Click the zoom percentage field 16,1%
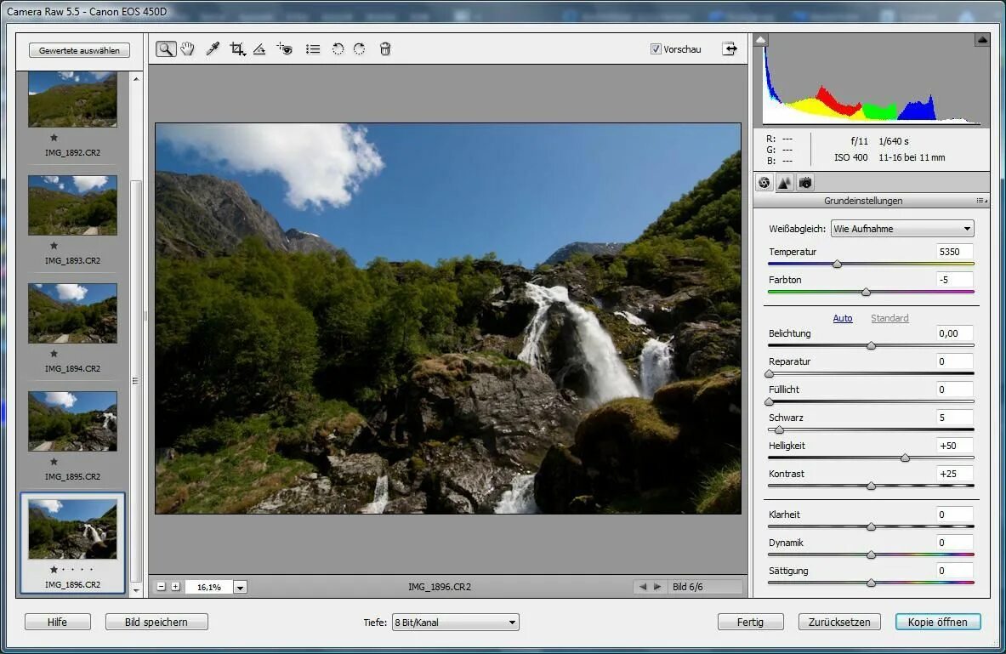The height and width of the screenshot is (654, 1006). coord(209,588)
